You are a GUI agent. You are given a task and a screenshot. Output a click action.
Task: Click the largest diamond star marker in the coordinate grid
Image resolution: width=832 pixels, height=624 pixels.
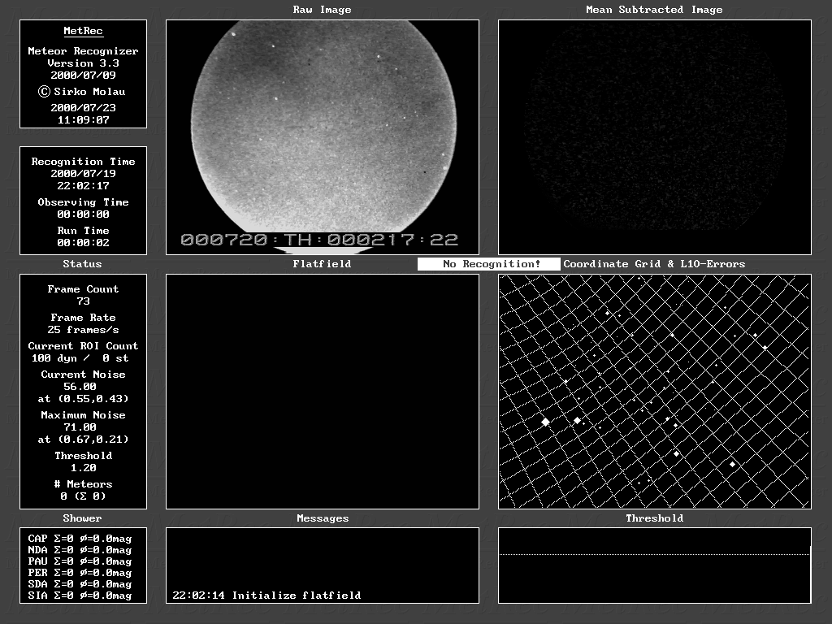click(x=545, y=422)
